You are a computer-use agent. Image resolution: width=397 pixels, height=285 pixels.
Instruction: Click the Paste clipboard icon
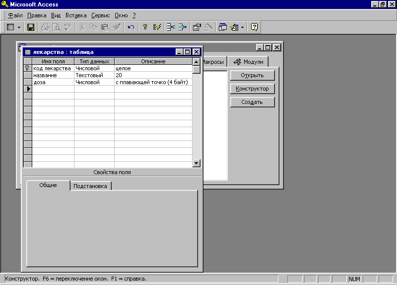[105, 27]
